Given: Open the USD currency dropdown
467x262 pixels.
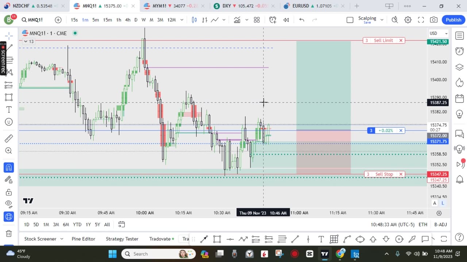Looking at the screenshot, I should coord(439,33).
